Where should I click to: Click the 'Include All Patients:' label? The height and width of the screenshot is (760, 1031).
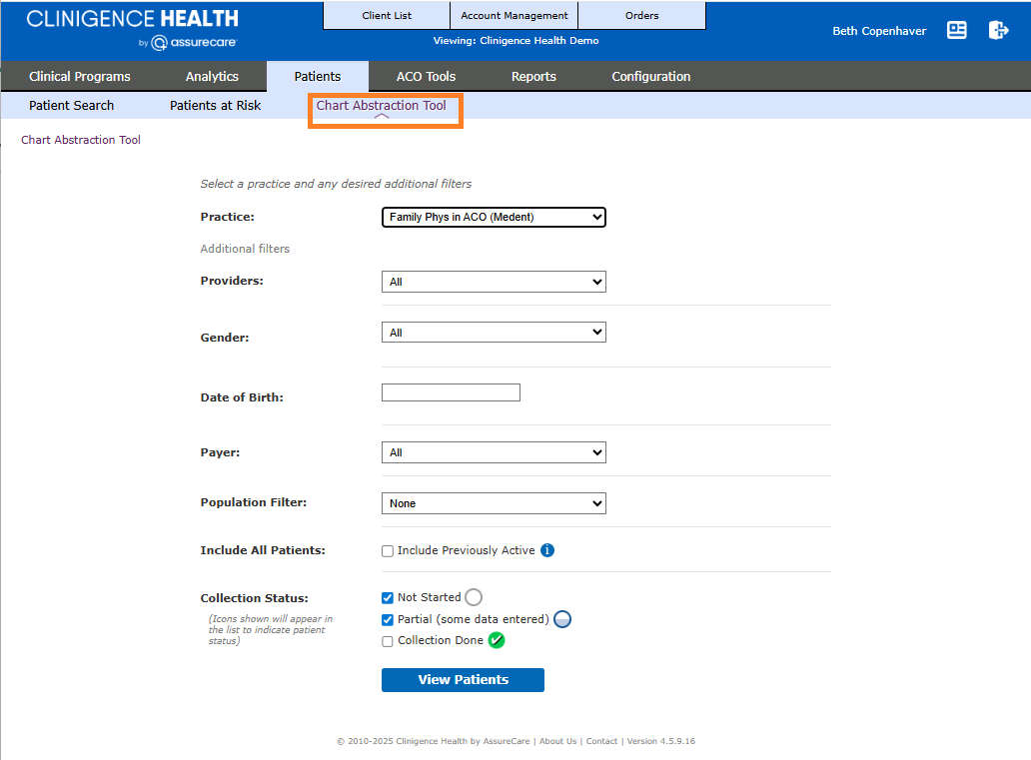coord(263,550)
